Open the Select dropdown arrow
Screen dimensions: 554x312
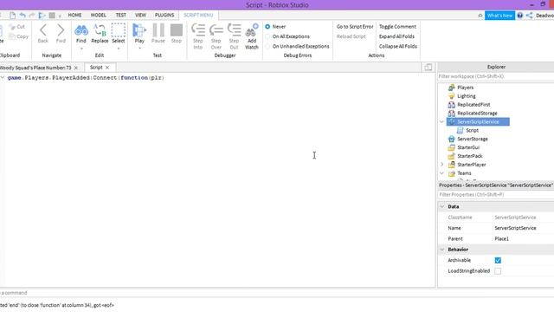click(119, 49)
